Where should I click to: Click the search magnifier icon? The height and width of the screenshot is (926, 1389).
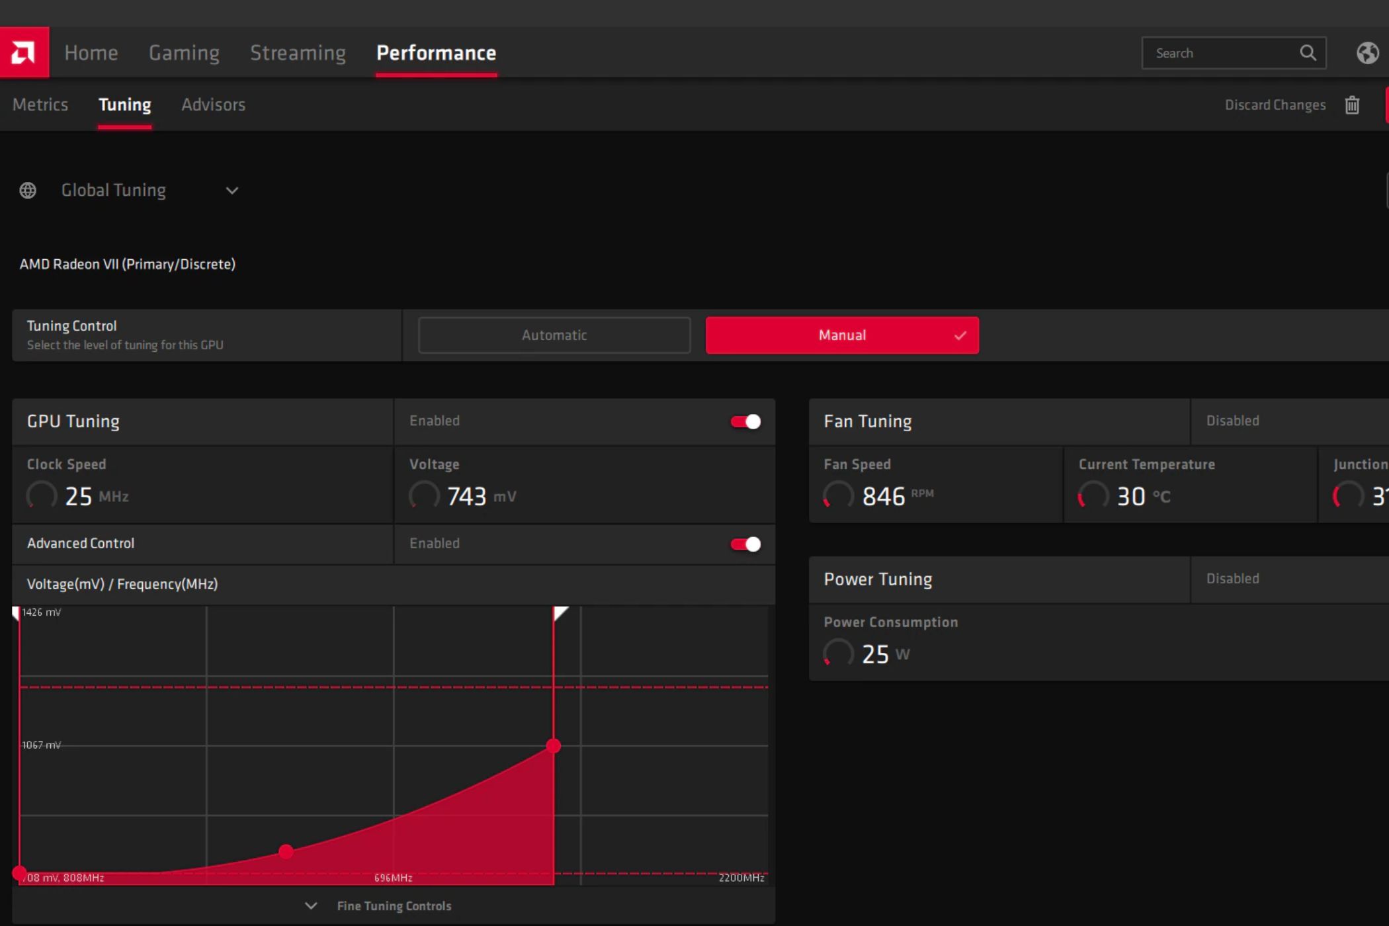[x=1308, y=53]
